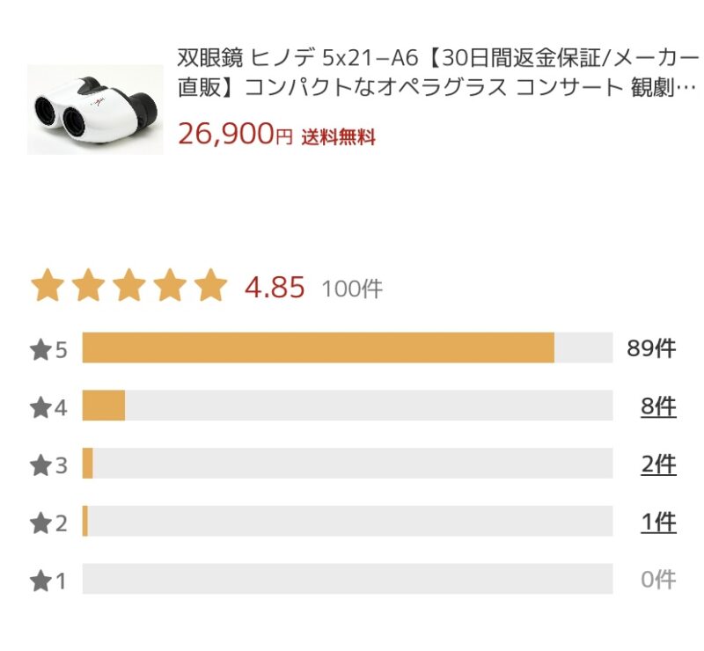Click the white binoculars product thumbnail

point(95,110)
